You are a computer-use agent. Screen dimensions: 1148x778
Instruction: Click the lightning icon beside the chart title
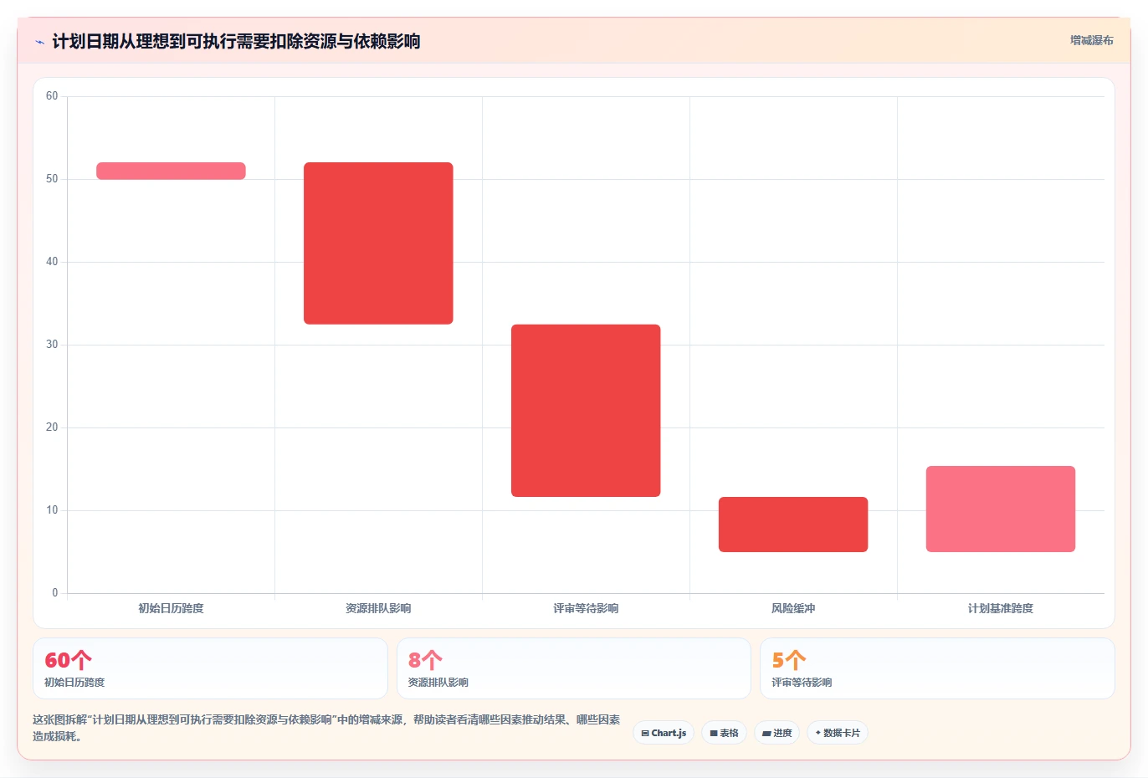pyautogui.click(x=39, y=42)
